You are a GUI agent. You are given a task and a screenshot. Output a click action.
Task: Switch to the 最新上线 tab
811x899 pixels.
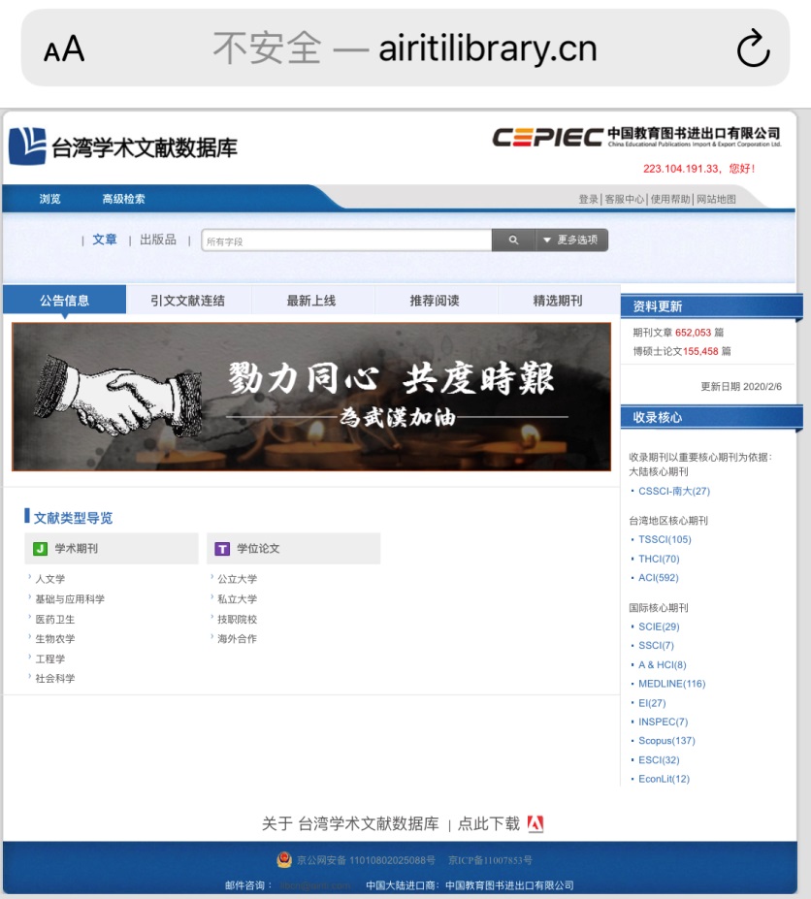[x=311, y=300]
